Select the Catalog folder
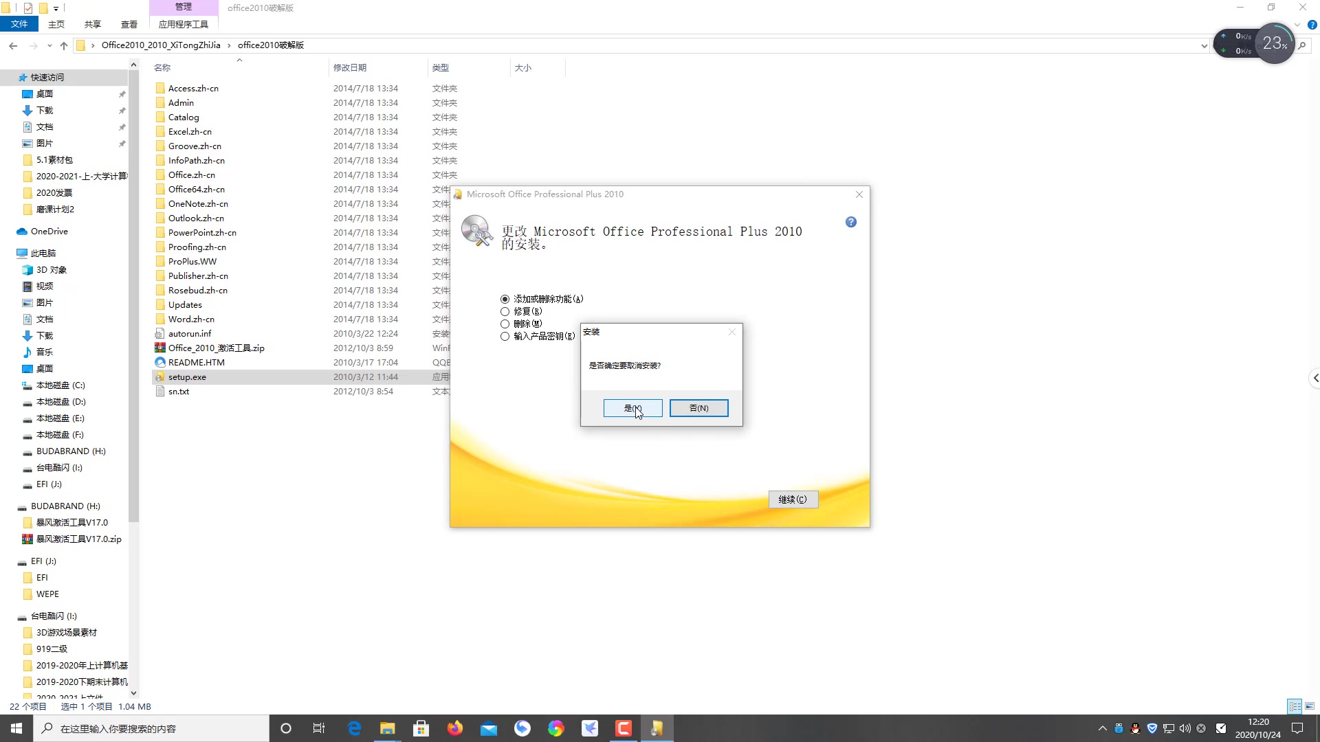This screenshot has height=742, width=1320. point(184,117)
